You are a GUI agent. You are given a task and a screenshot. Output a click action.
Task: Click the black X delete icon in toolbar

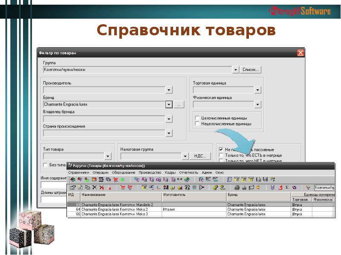(94, 187)
